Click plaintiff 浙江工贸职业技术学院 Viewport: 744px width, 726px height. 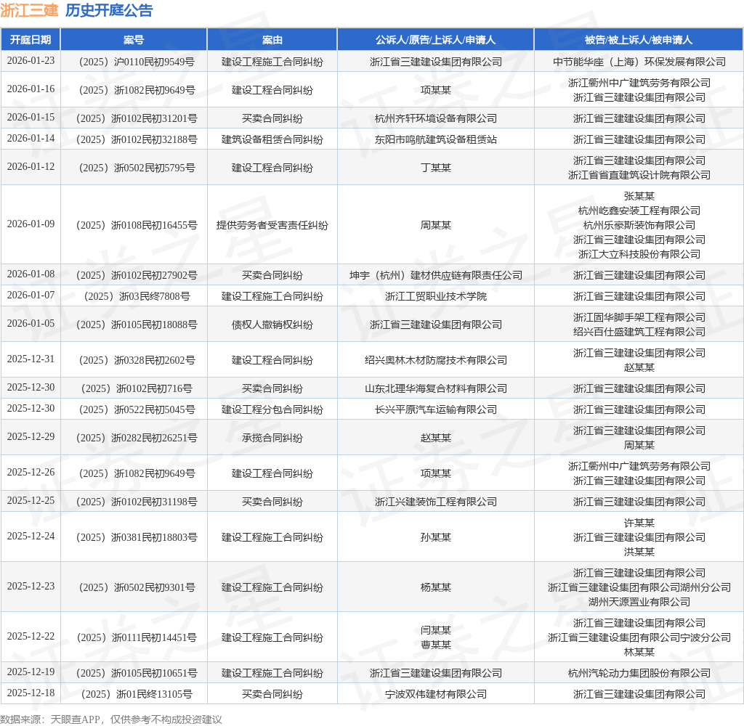436,296
